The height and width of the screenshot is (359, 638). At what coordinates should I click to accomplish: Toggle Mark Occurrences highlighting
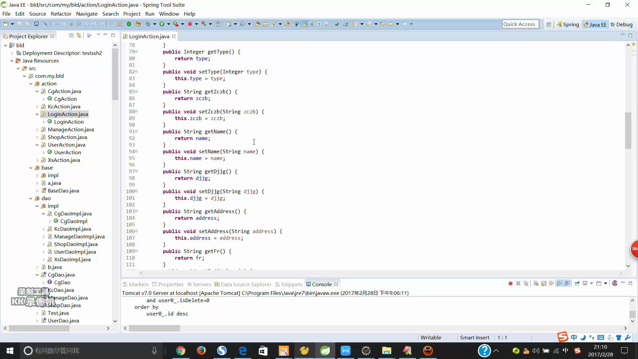(x=304, y=24)
